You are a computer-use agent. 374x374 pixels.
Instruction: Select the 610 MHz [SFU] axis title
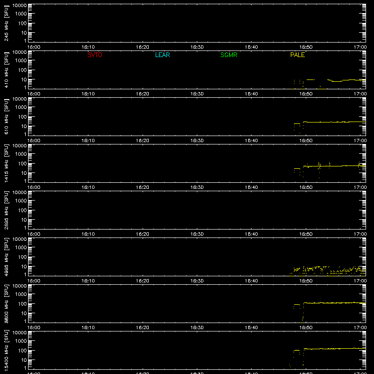coord(6,116)
